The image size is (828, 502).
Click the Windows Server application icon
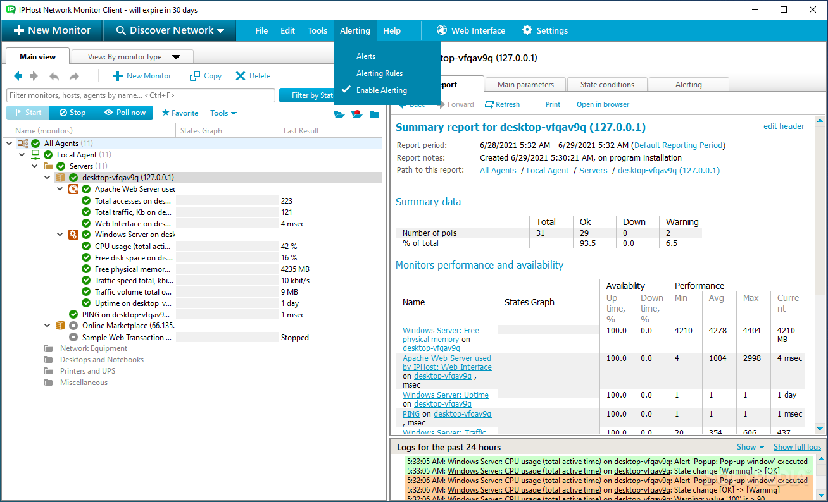click(73, 235)
